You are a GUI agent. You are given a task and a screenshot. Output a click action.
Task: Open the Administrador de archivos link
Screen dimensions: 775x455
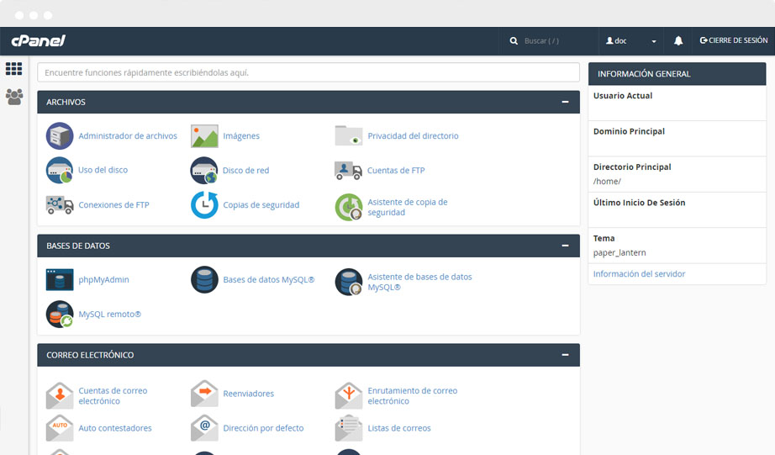[x=128, y=136]
